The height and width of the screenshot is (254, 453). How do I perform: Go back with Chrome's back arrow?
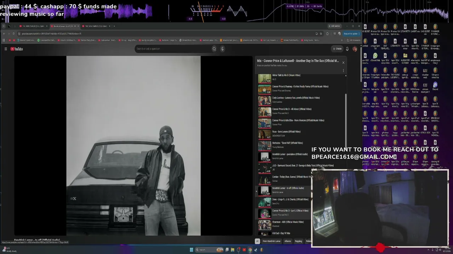4,34
